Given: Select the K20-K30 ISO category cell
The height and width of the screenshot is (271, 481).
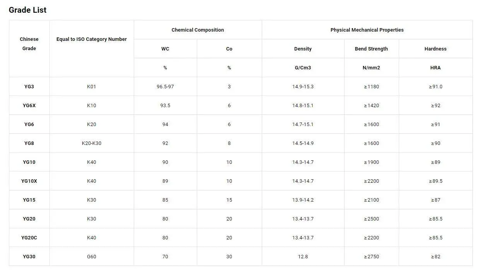Looking at the screenshot, I should [92, 143].
